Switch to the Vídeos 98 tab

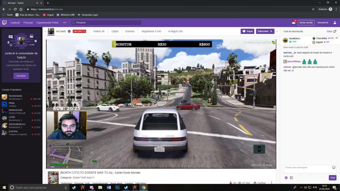(x=99, y=31)
